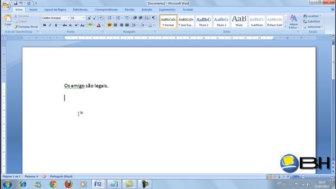Align text left
Viewport: 336px width, 189px height.
pos(109,25)
